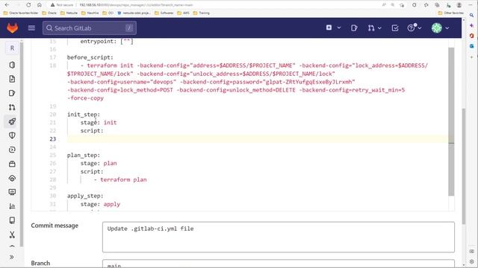Open project avatar R in sidebar
The width and height of the screenshot is (478, 268).
12,48
